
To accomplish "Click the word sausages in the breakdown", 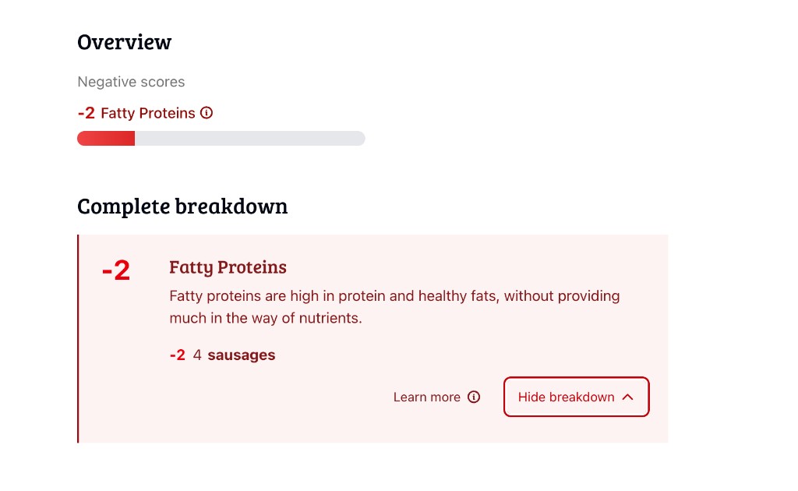I will pyautogui.click(x=241, y=355).
